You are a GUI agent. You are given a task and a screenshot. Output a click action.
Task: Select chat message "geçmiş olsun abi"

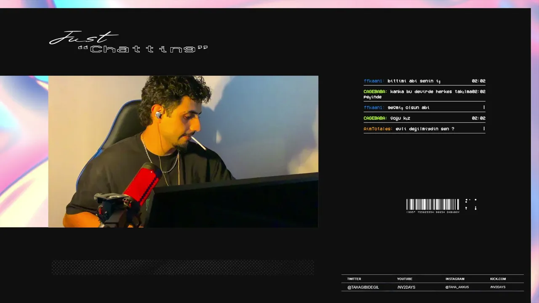point(408,107)
